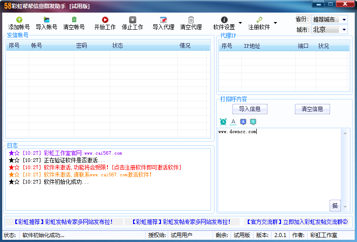
Task: Click the alarm clock icon above message box
Action: pos(223,122)
